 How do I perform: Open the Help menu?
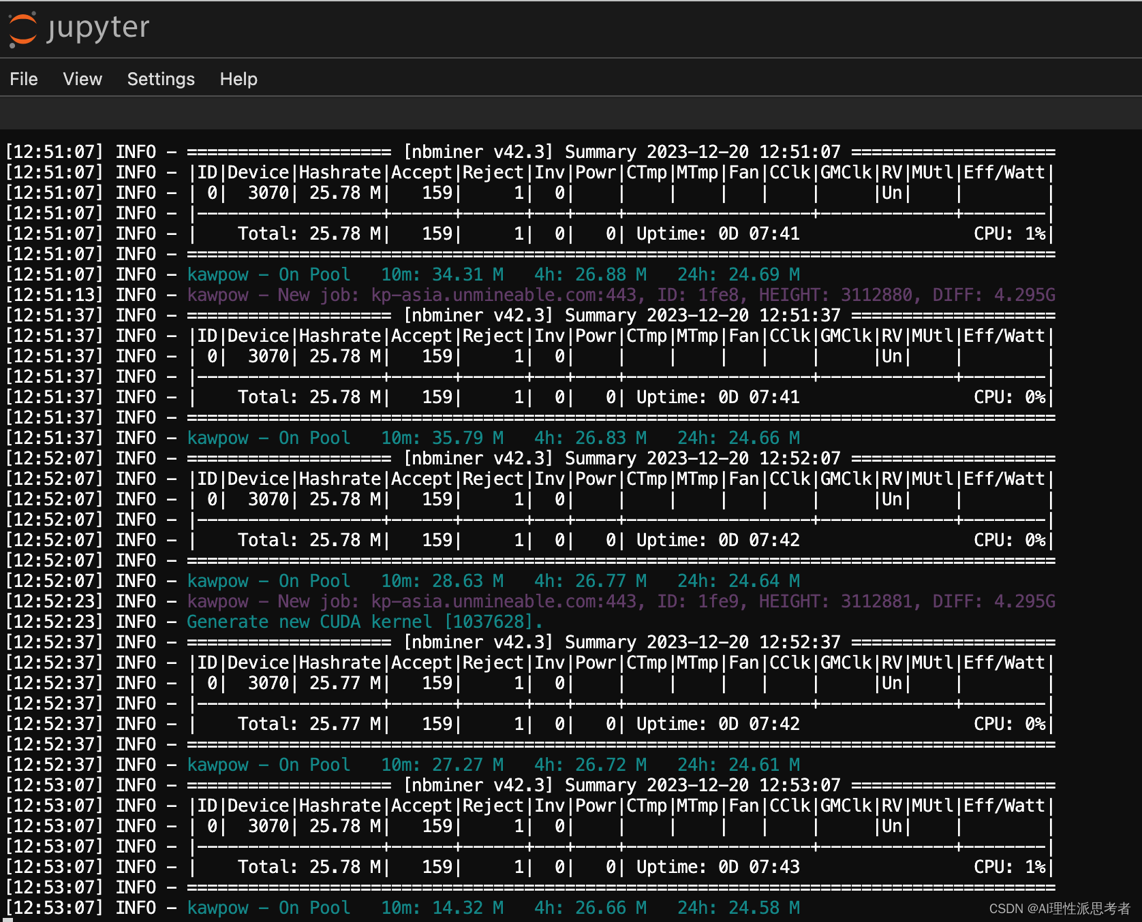[x=238, y=79]
